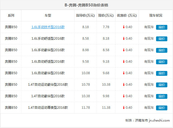Image resolution: width=173 pixels, height=128 pixels.
Task: Click the 制表：济南车市 jn.cheshi.com credit
Action: tap(147, 121)
